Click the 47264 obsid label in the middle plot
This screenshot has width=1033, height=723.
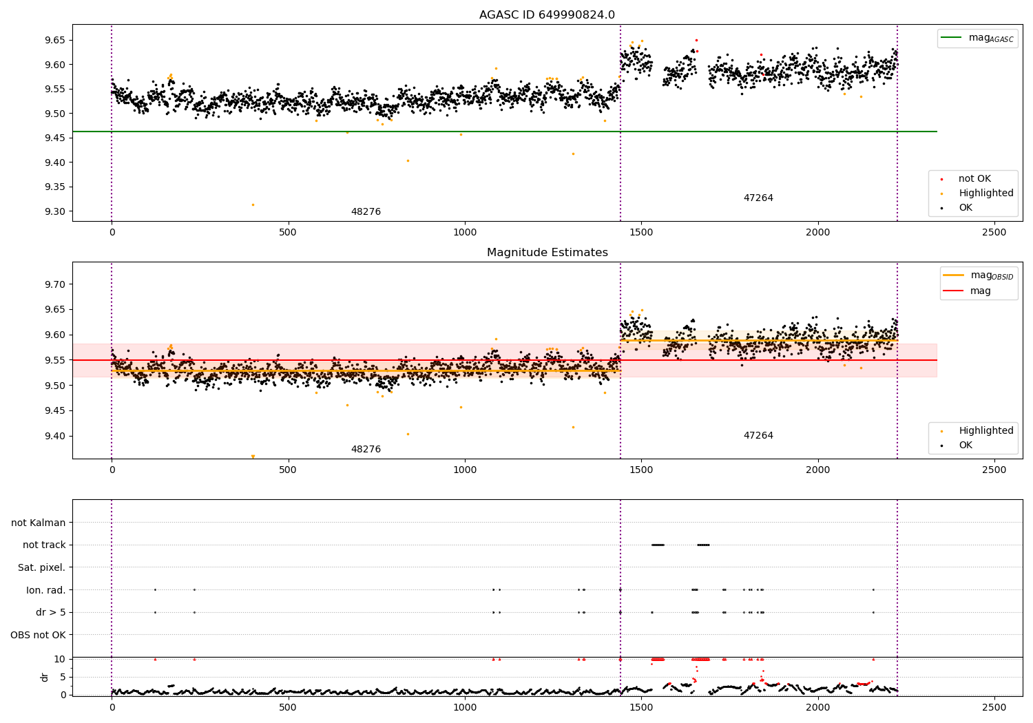758,436
